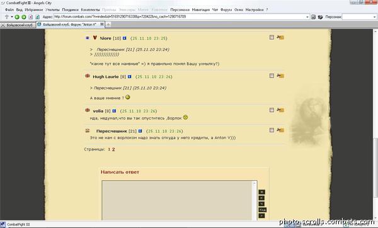Click the hammer icon on Пересмешник's post
Screen dimensions: 378x228
click(280, 130)
